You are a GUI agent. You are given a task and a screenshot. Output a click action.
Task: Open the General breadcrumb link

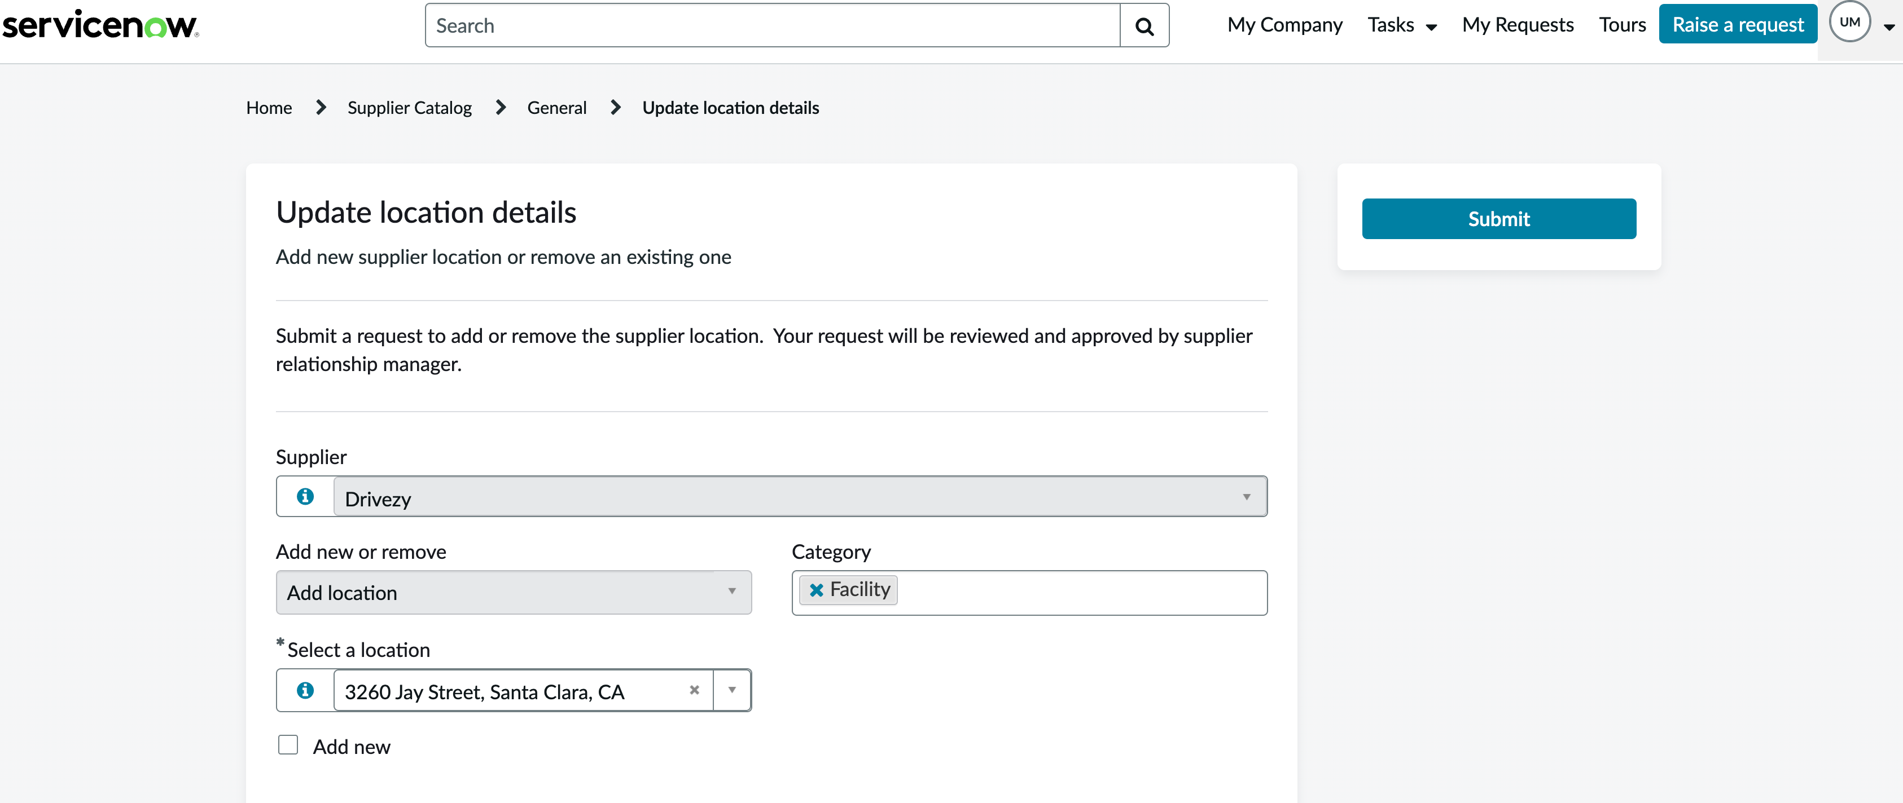tap(556, 108)
